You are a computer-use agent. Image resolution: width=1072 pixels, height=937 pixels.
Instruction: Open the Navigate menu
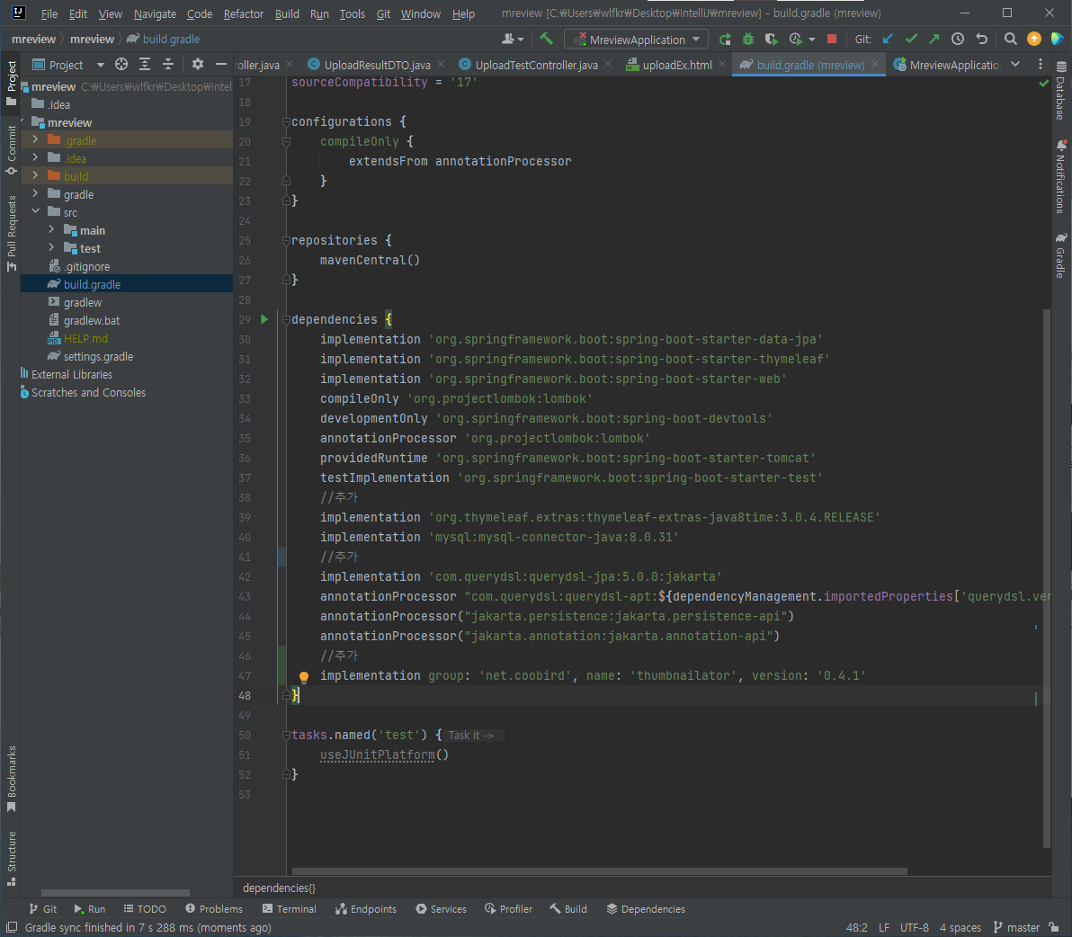(x=156, y=13)
